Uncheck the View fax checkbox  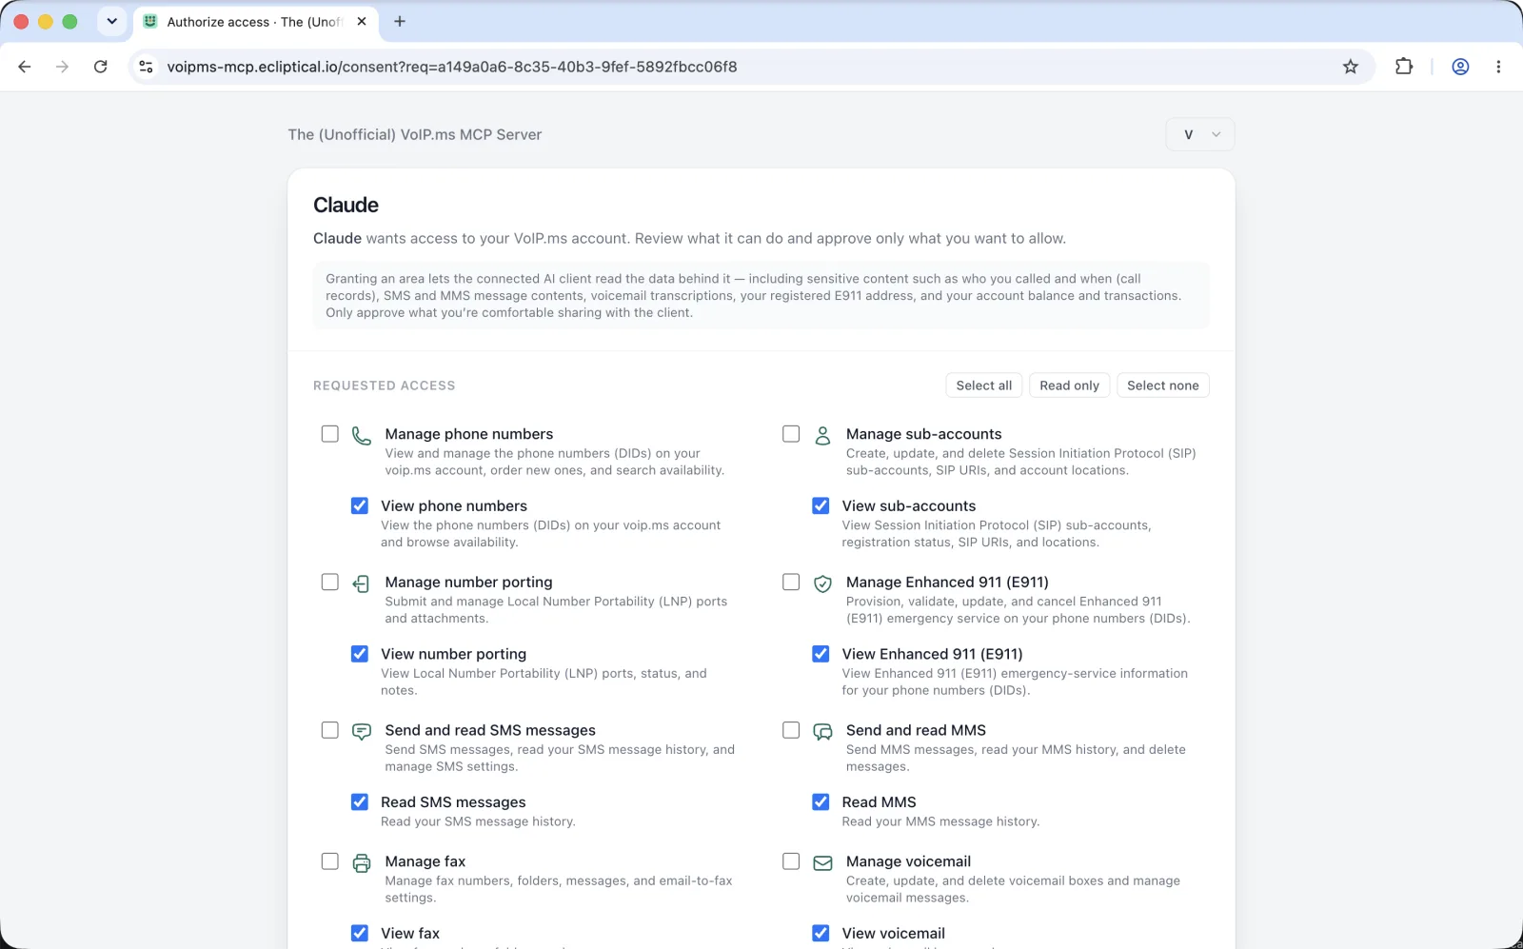[360, 933]
